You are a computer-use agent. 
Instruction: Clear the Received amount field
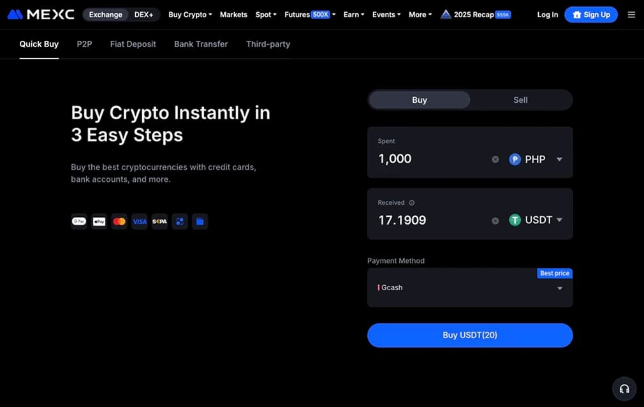495,221
